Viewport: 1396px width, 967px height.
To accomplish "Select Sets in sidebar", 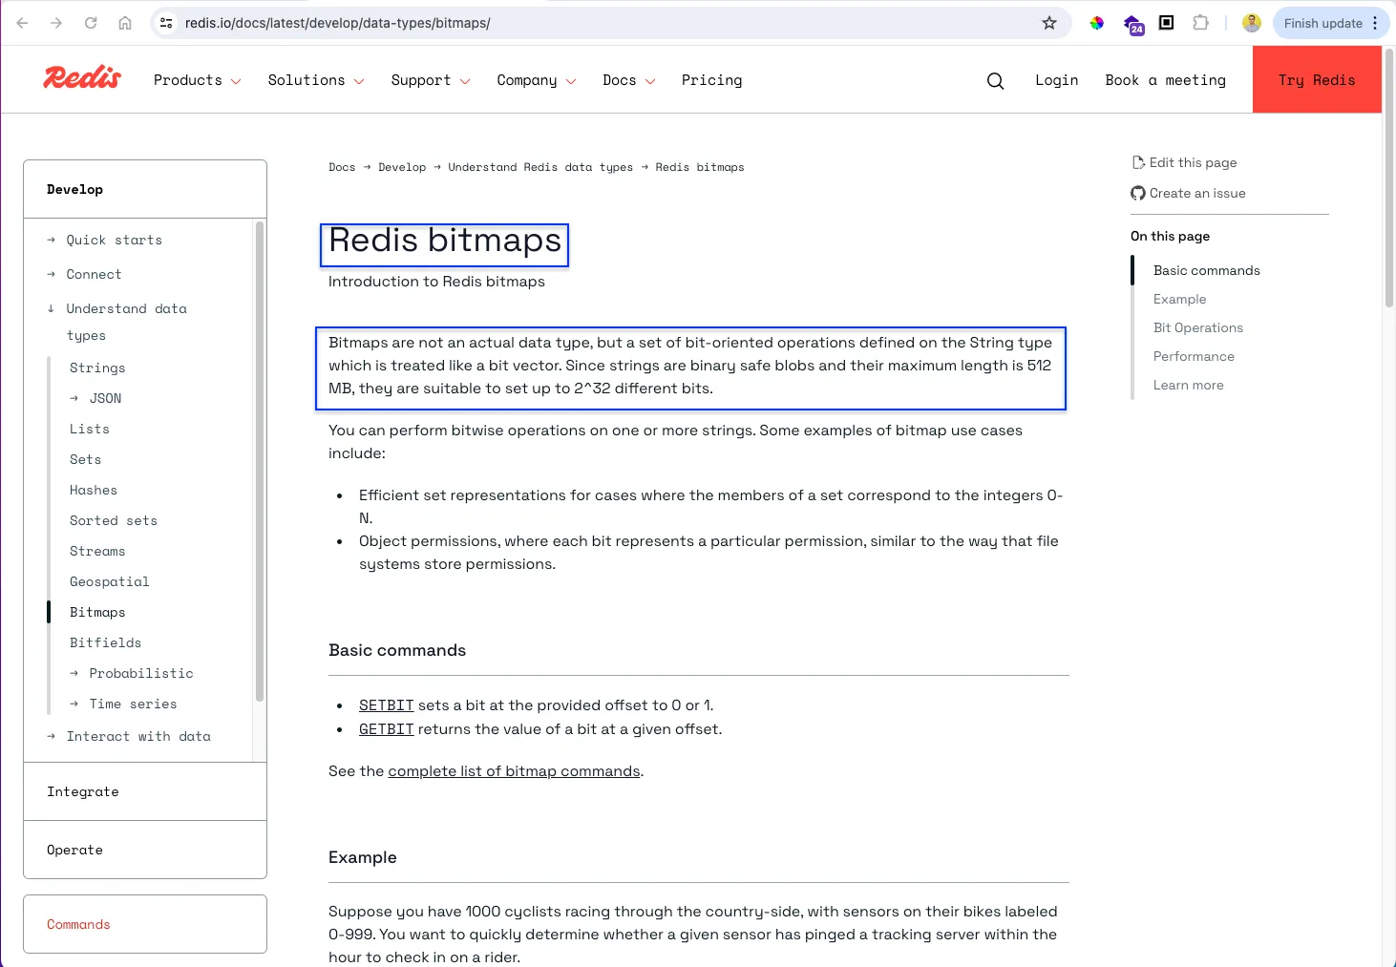I will point(85,459).
